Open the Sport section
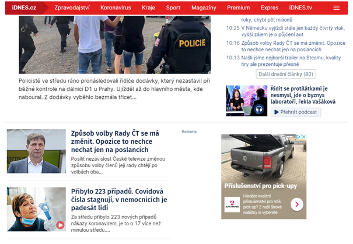The height and width of the screenshot is (244, 353). 173,8
